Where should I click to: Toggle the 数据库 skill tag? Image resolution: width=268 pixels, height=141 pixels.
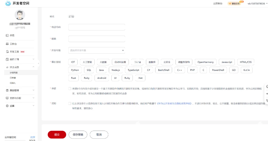coord(152,62)
